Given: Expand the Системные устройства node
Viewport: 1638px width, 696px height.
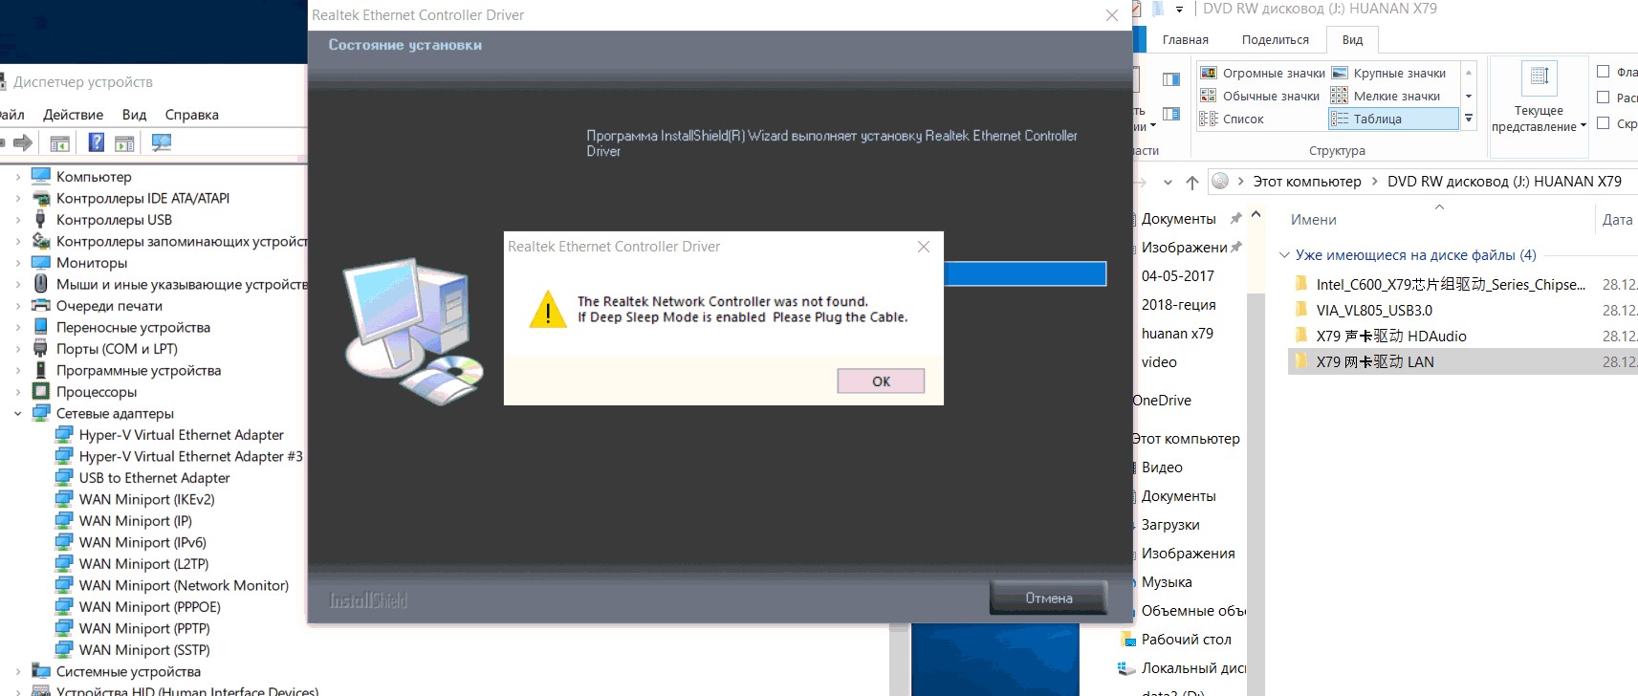Looking at the screenshot, I should (17, 672).
